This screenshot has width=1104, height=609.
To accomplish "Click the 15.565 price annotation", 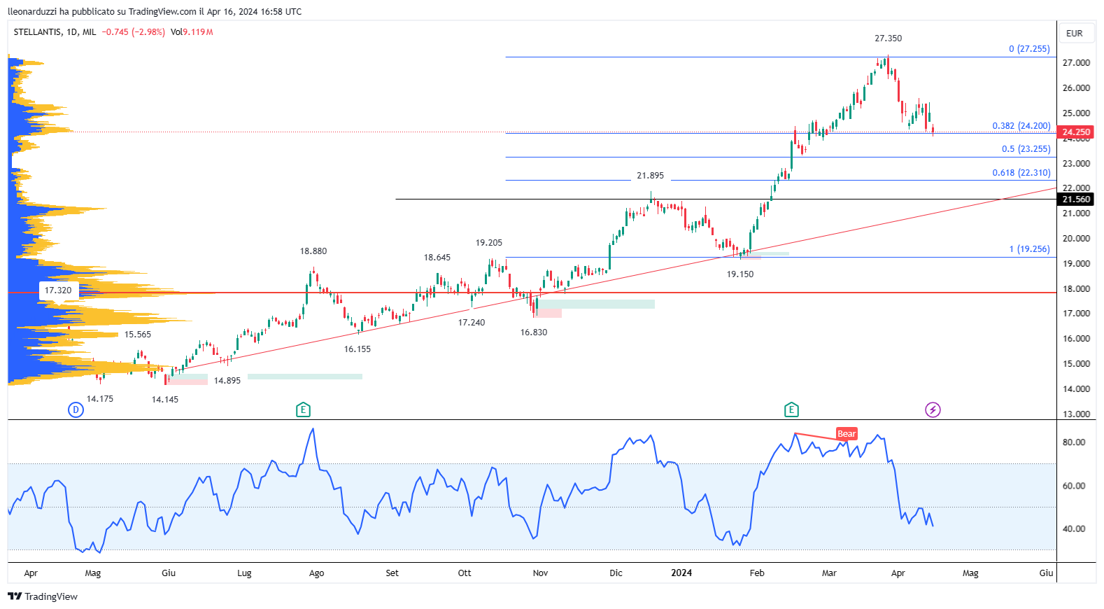I will 138,335.
